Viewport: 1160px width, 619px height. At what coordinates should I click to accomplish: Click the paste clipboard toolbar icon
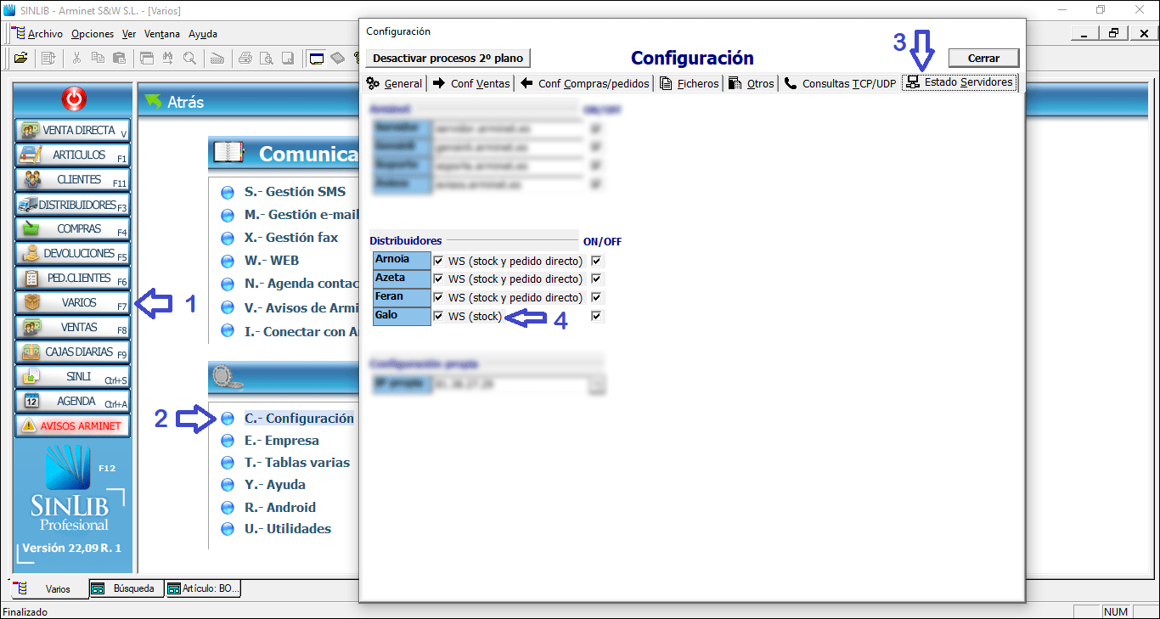119,59
